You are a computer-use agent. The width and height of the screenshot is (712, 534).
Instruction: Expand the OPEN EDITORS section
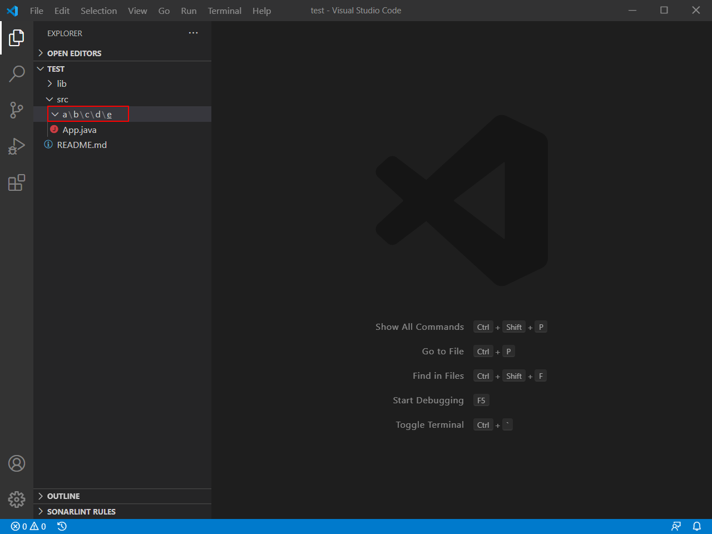tap(122, 53)
